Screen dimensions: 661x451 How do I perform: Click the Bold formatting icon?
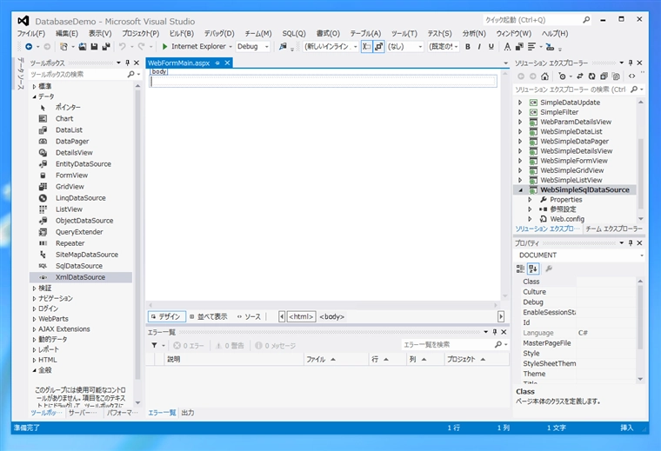tap(468, 47)
